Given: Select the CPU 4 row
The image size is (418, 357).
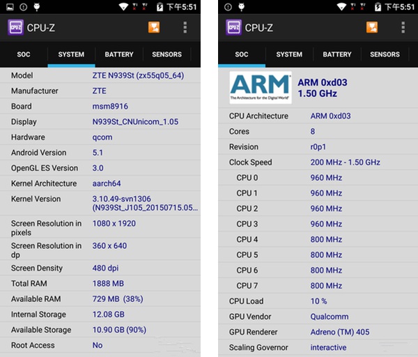Looking at the screenshot, I should click(x=318, y=240).
